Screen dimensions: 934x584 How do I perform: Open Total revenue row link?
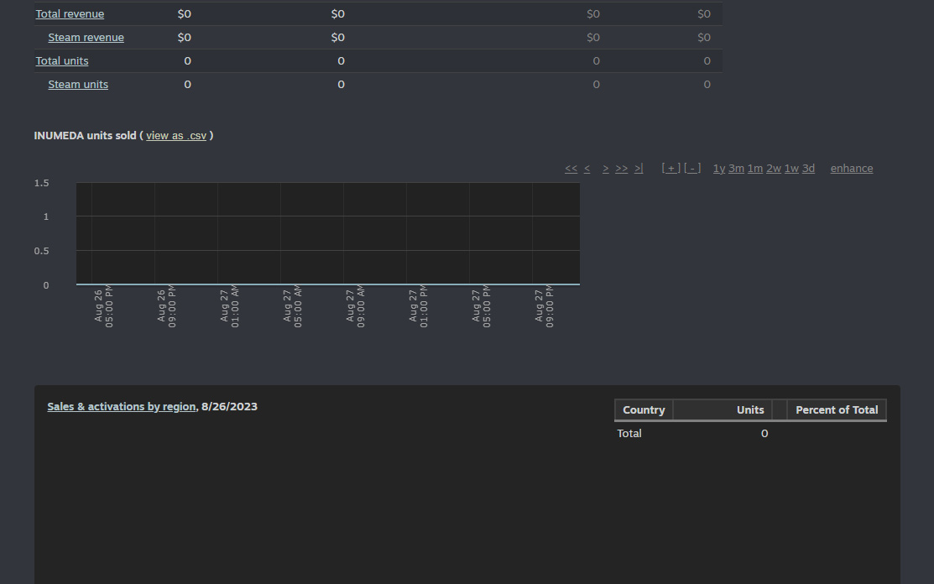(x=70, y=14)
